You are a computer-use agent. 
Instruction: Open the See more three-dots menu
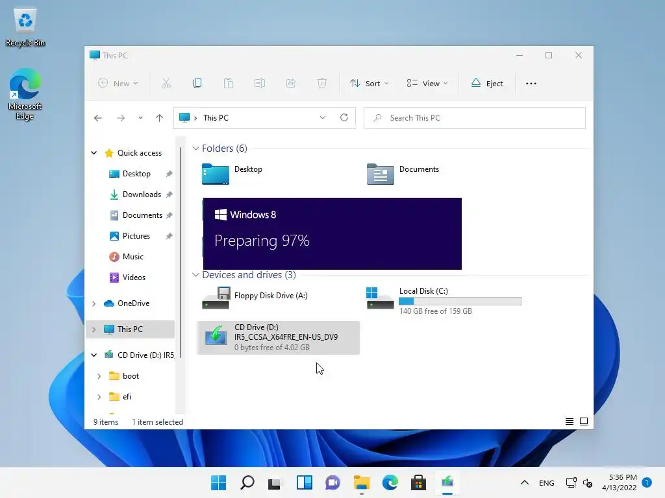pos(531,84)
